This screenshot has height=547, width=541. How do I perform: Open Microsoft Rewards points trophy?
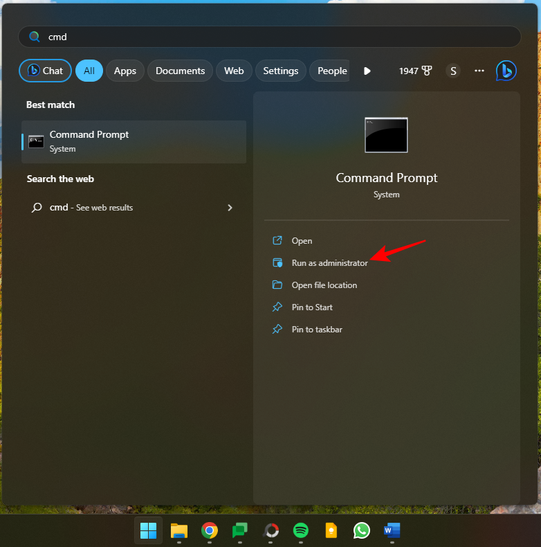416,71
